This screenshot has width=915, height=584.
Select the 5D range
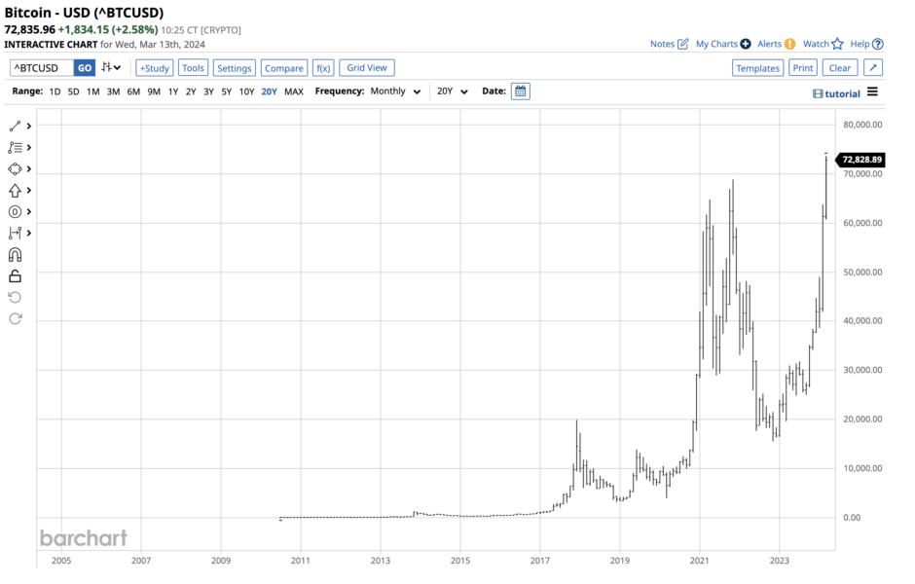(74, 91)
